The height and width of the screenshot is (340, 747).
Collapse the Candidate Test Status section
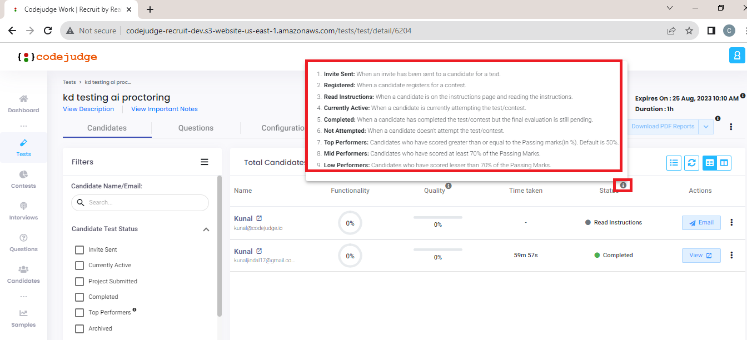coord(206,228)
